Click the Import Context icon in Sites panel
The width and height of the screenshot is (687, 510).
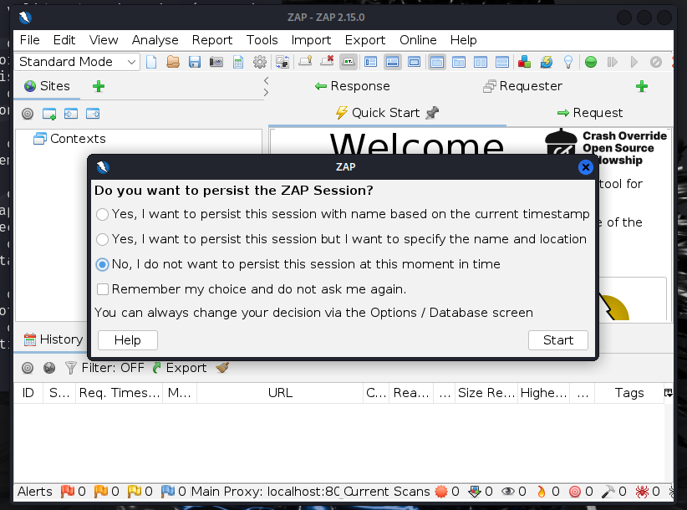71,114
